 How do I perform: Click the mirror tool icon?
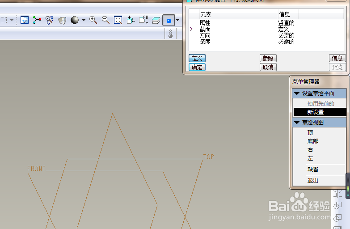point(337,194)
